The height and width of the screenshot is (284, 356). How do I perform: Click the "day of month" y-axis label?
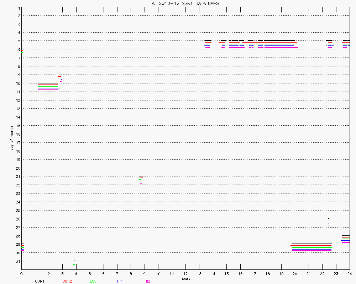(x=12, y=138)
